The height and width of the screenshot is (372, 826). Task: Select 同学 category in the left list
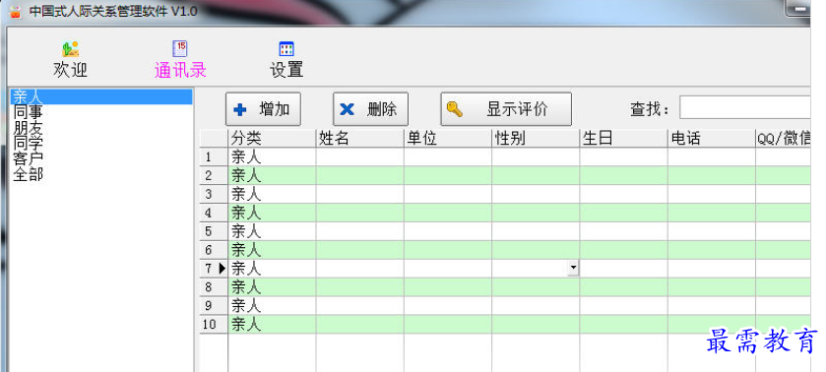click(101, 143)
